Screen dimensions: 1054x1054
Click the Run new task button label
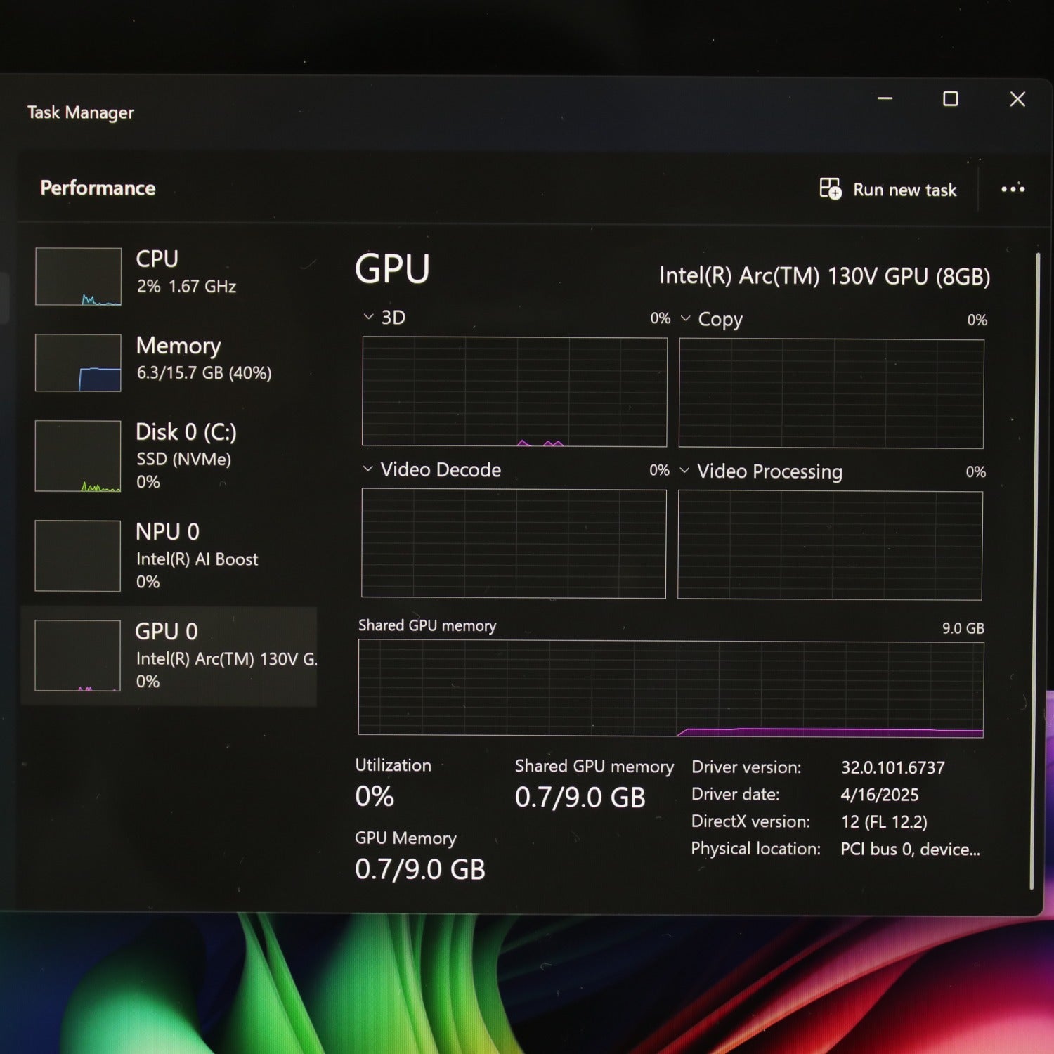(905, 190)
